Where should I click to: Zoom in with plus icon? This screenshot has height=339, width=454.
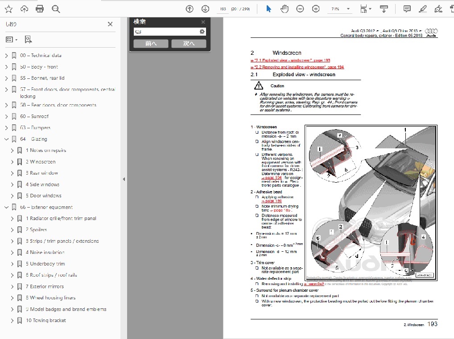pyautogui.click(x=316, y=9)
